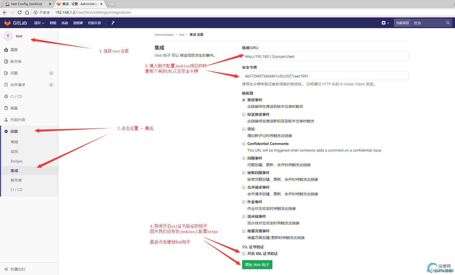Screen dimensions: 455x275
Task: Open the test project avatar
Action: tap(8, 36)
